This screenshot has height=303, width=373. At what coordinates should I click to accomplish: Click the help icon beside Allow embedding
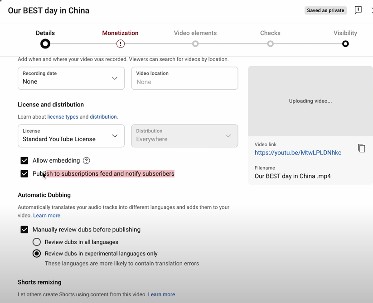click(87, 160)
